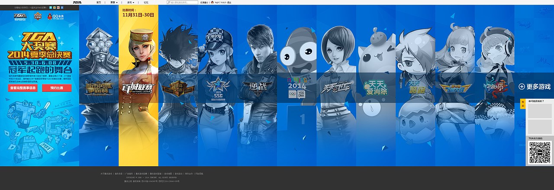Viewport: 554px width, 190px height.
Task: Click the red Weibo share icon
Action: point(58,7)
